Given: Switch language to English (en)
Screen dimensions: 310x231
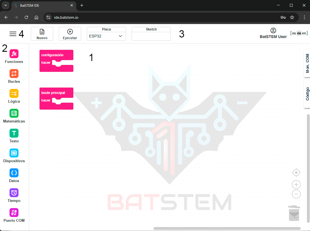Looking at the screenshot, I should point(304,33).
